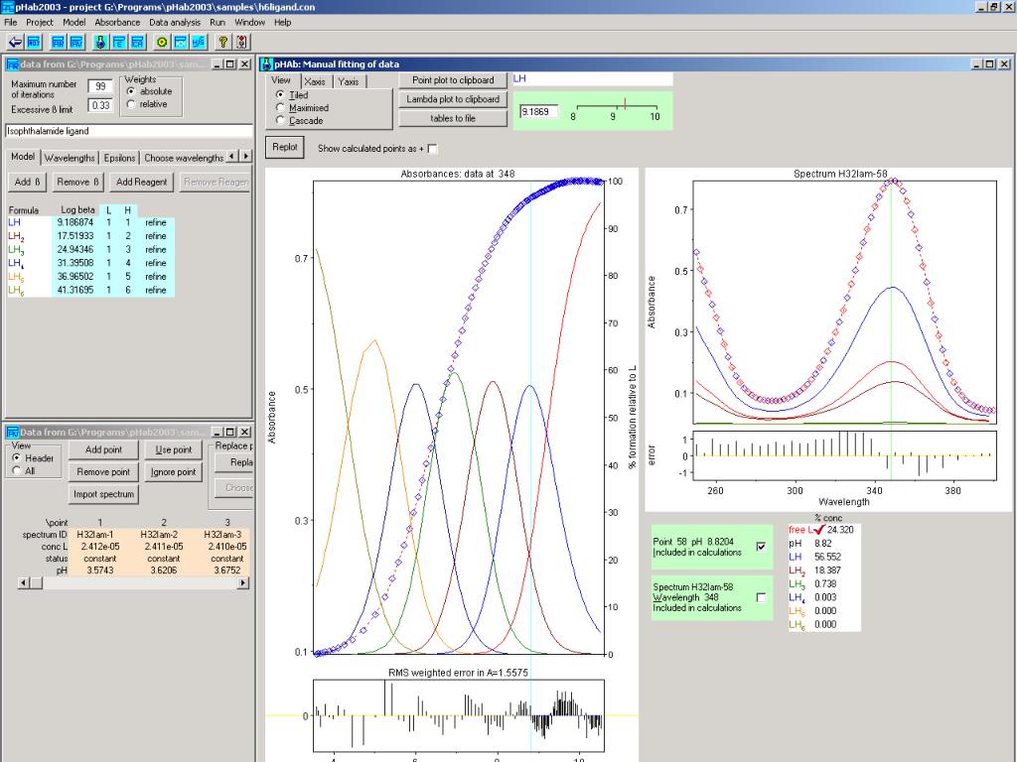
Task: Select the Cascade view option
Action: 281,120
